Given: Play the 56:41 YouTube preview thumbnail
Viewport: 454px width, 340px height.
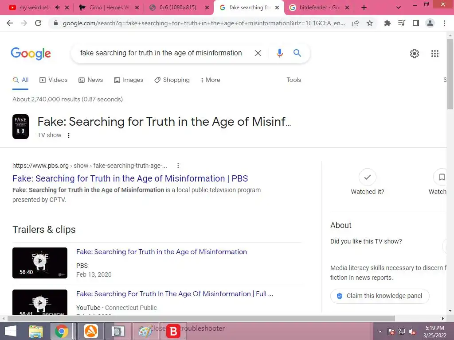Looking at the screenshot, I should tap(40, 302).
